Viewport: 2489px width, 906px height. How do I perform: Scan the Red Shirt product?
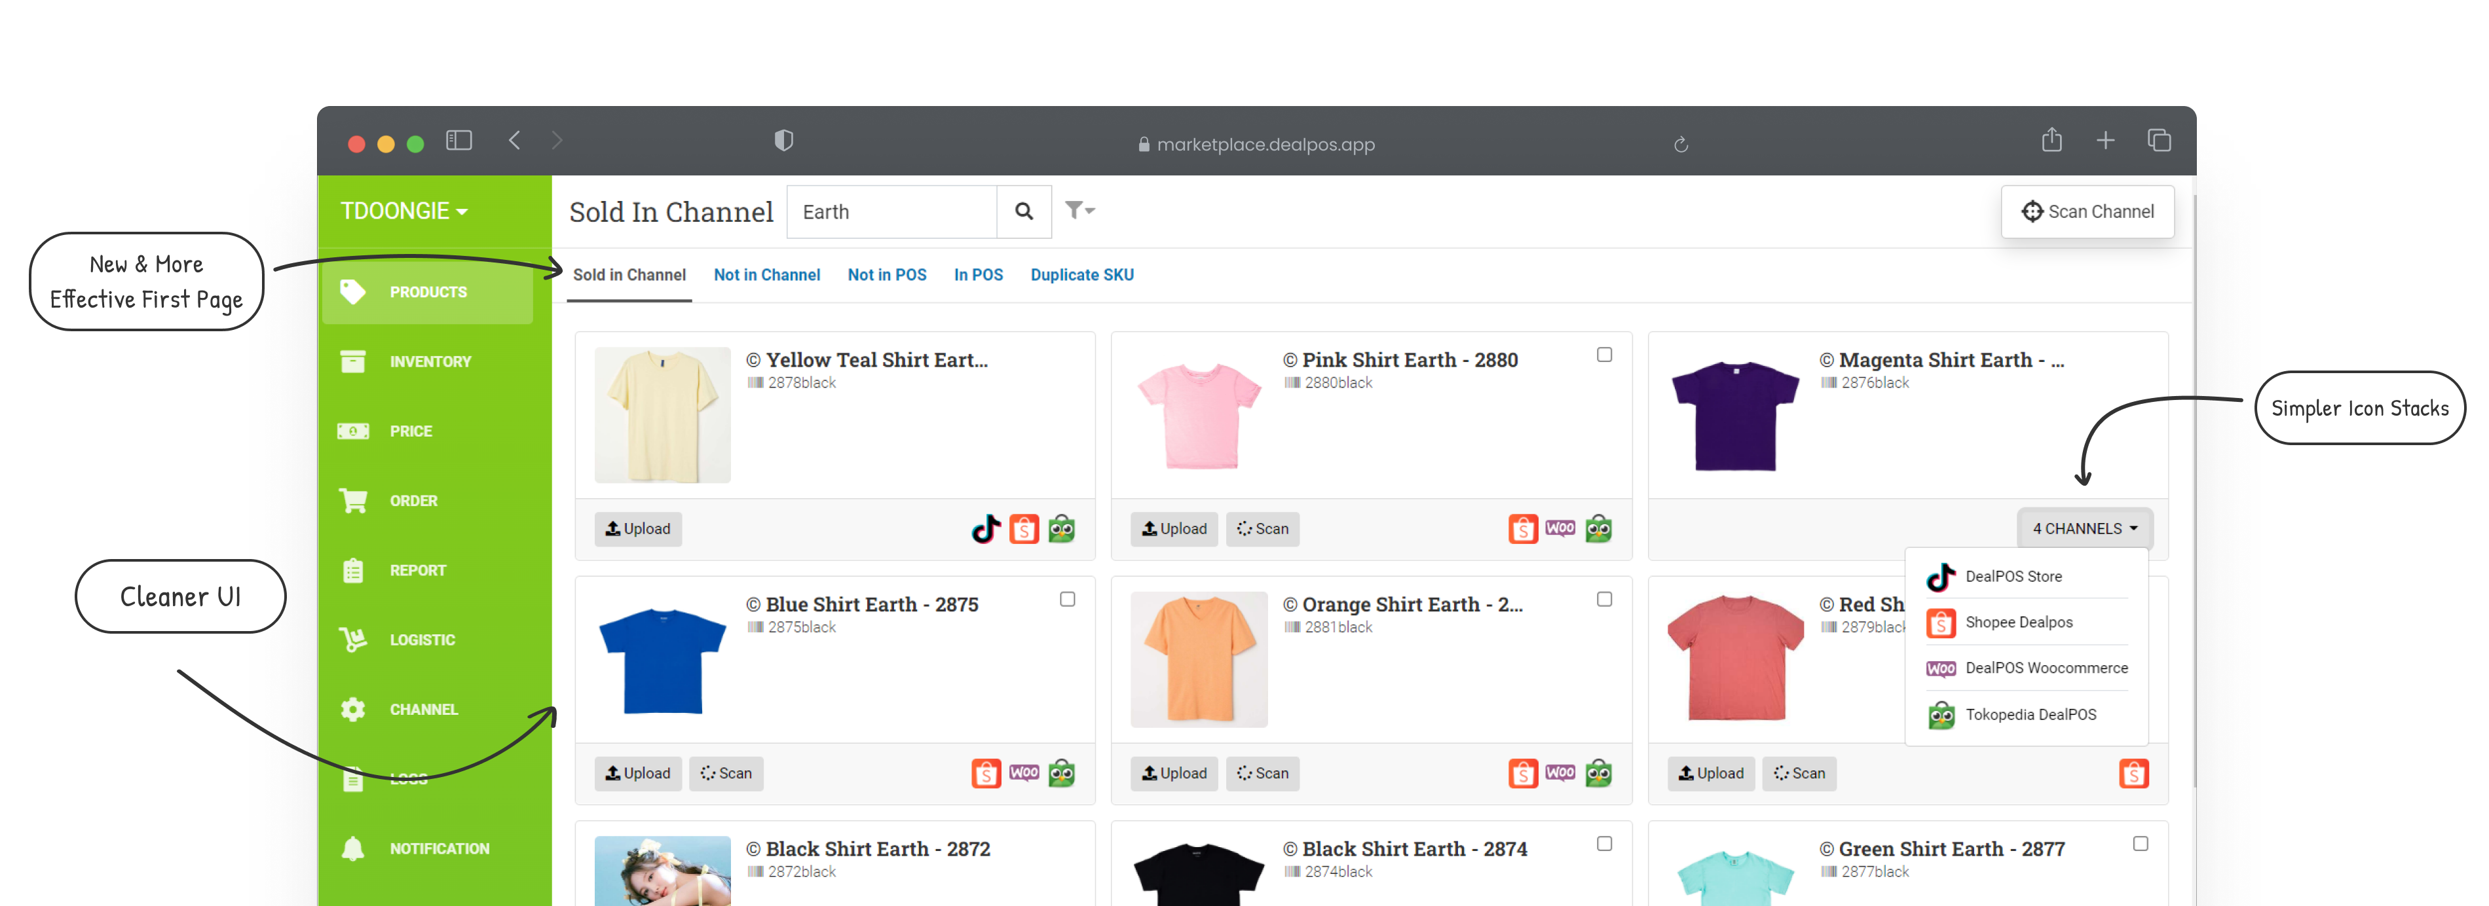pyautogui.click(x=1799, y=772)
